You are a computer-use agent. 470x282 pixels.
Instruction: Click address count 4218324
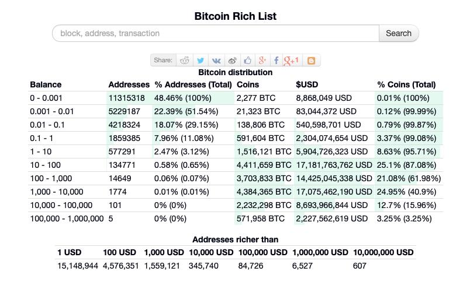tap(124, 125)
